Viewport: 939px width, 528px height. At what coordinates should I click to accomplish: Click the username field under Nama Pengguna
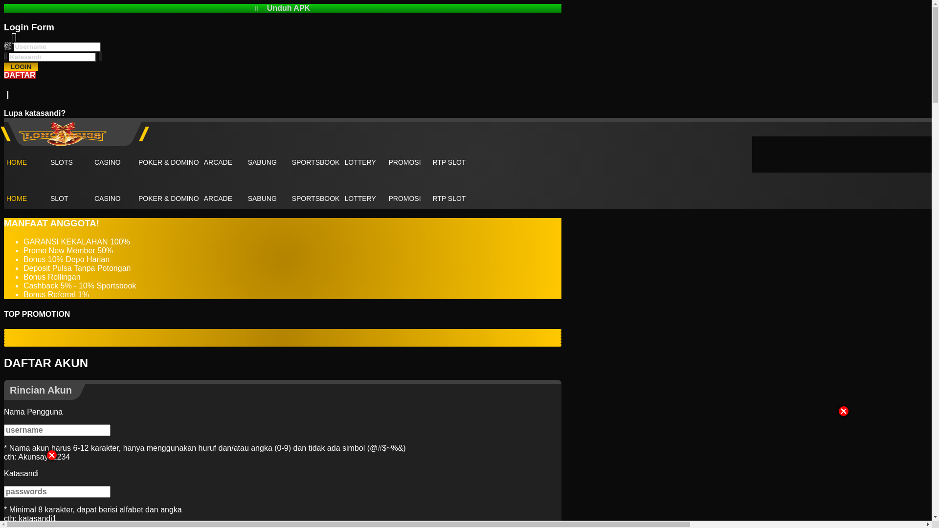(57, 430)
